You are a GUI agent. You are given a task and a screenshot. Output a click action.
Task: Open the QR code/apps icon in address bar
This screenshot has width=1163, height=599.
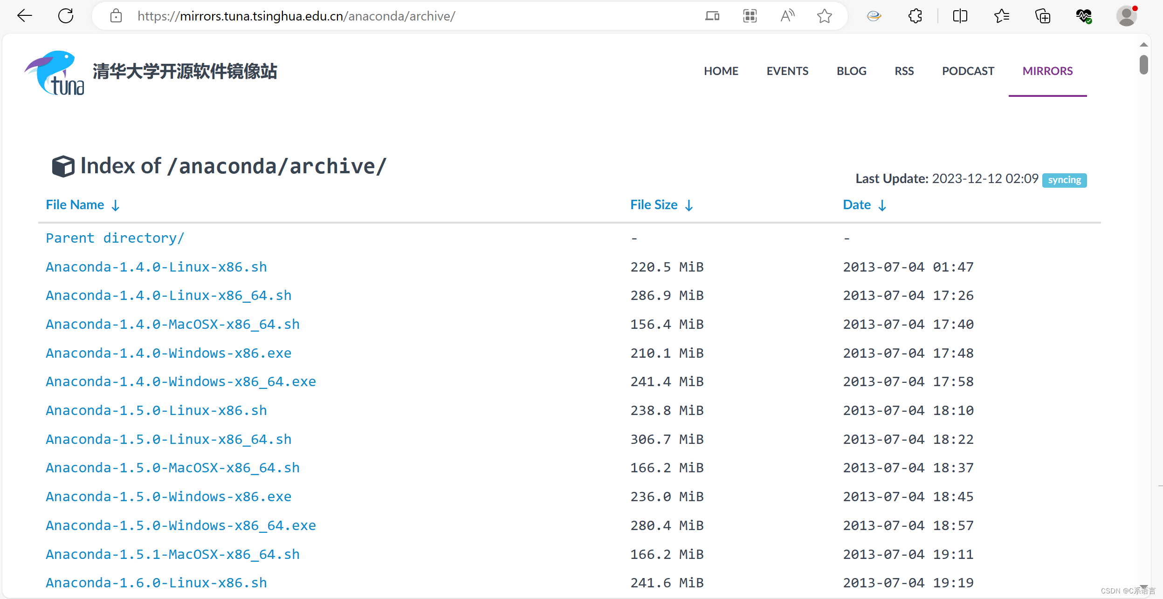pos(750,16)
